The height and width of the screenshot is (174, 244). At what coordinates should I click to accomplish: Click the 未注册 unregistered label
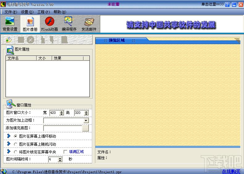[x=113, y=4]
